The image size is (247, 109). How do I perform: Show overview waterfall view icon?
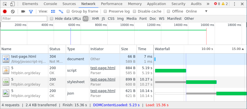click(x=61, y=11)
